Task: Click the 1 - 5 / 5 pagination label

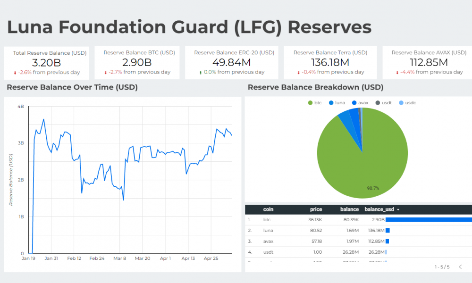Action: click(x=442, y=267)
